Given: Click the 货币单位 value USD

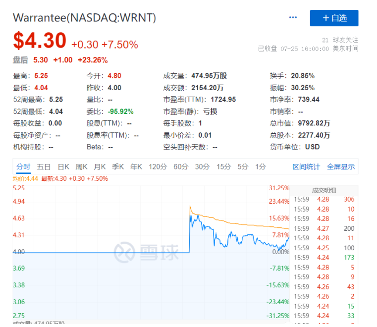Looking at the screenshot, I should pyautogui.click(x=312, y=147).
